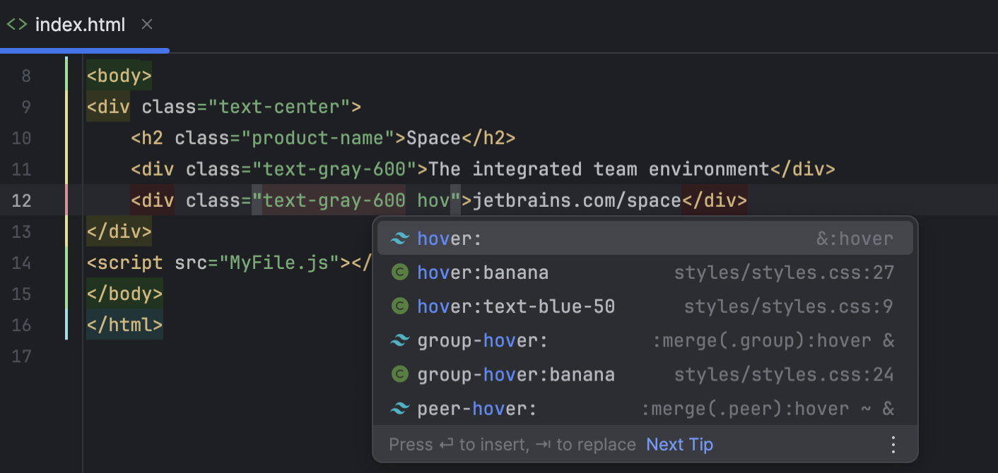The width and height of the screenshot is (998, 473).
Task: Click the Tailwind icon beside peer-hover: entry
Action: click(x=400, y=407)
